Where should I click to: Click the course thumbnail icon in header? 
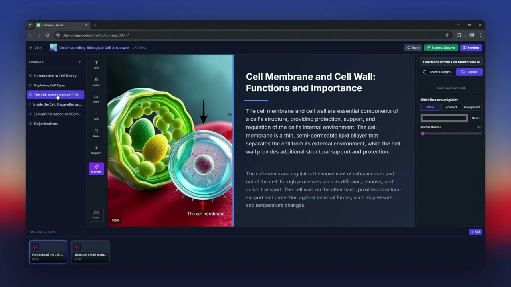pos(53,47)
